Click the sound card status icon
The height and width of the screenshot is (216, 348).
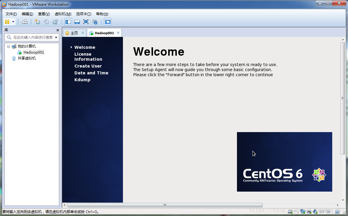coord(315,212)
